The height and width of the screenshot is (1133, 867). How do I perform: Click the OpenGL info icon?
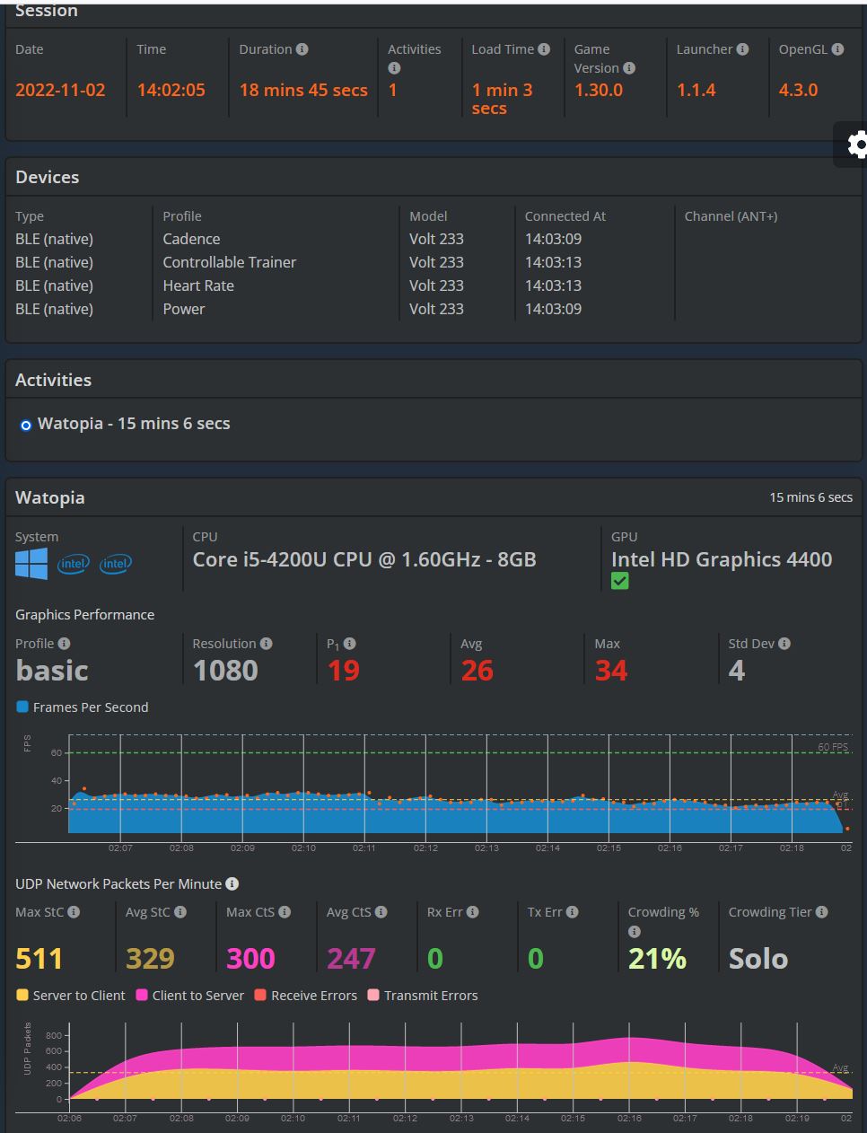tap(836, 49)
